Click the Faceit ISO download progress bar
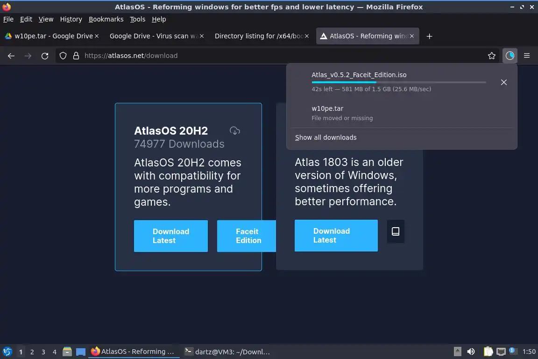 399,82
